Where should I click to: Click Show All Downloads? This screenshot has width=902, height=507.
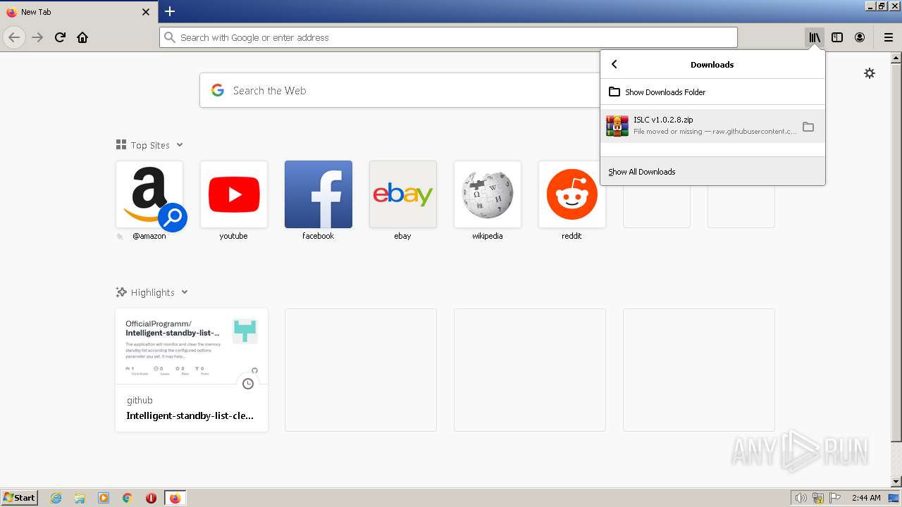pyautogui.click(x=712, y=172)
